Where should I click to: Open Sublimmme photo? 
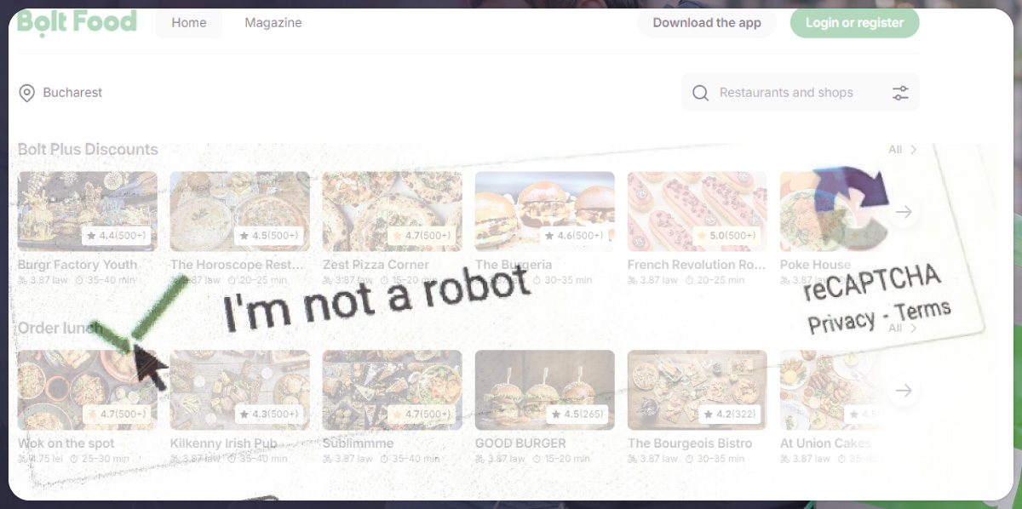(x=392, y=390)
